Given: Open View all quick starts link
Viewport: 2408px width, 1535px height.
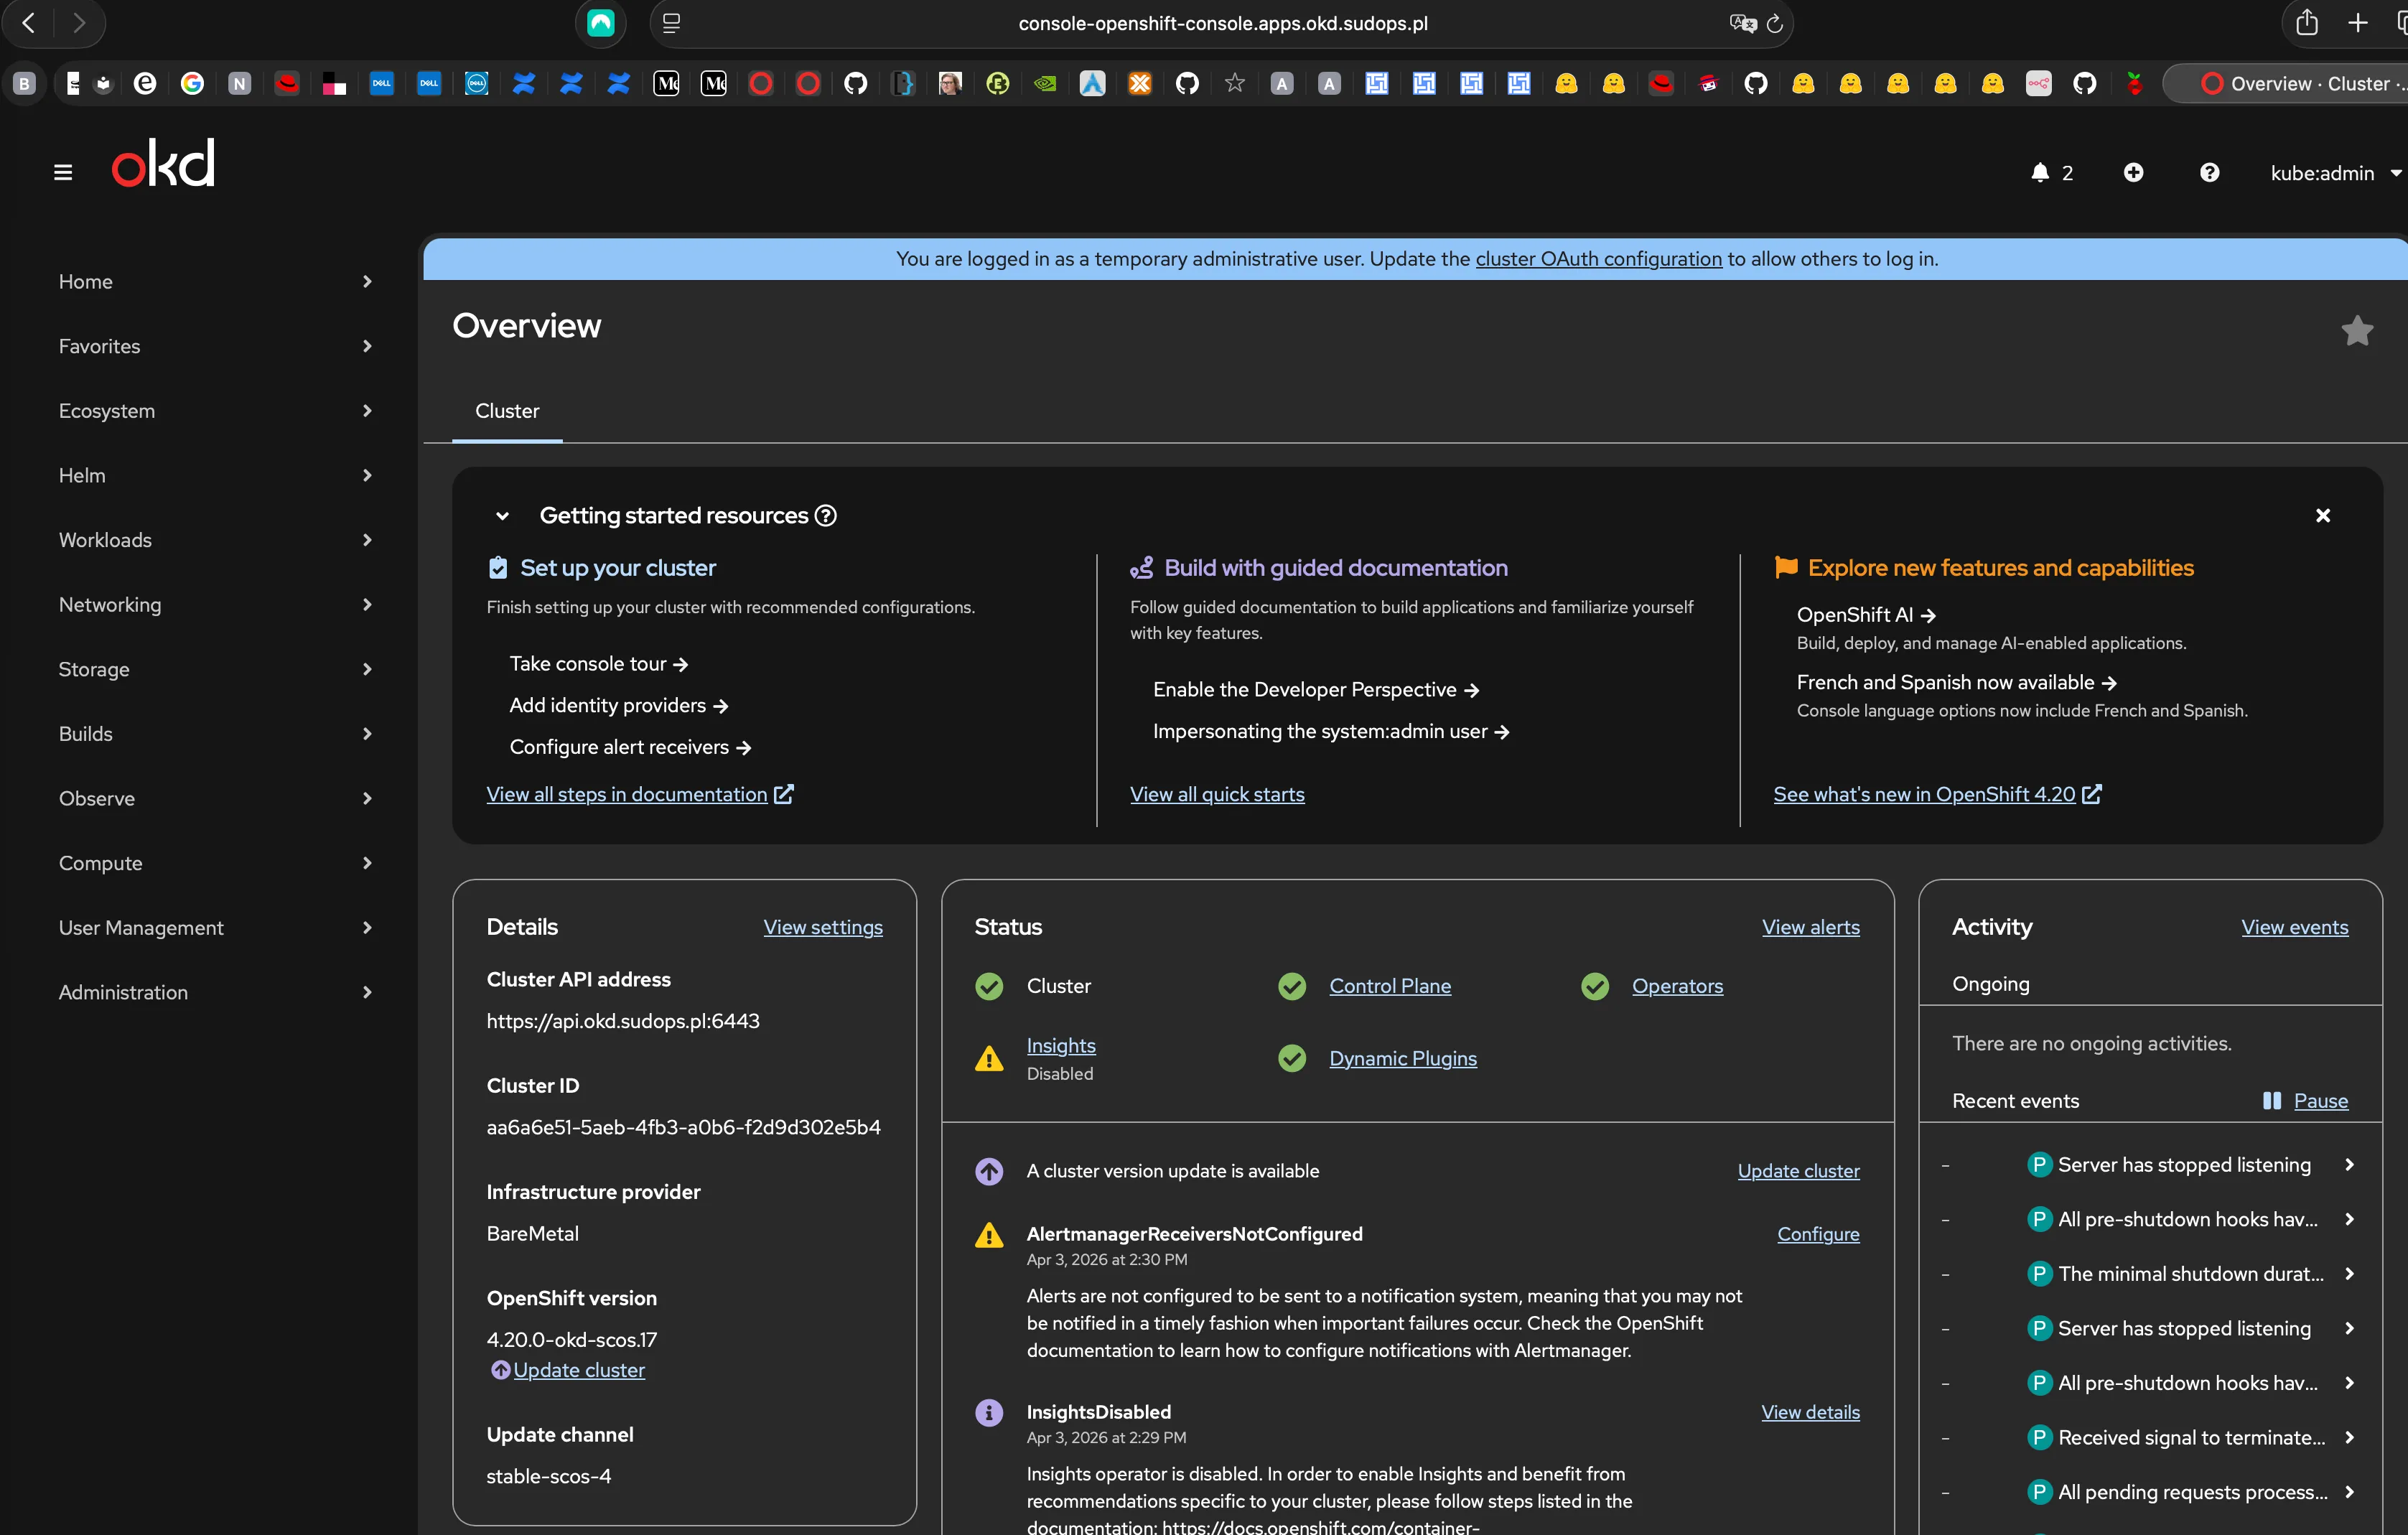Looking at the screenshot, I should click(1216, 795).
